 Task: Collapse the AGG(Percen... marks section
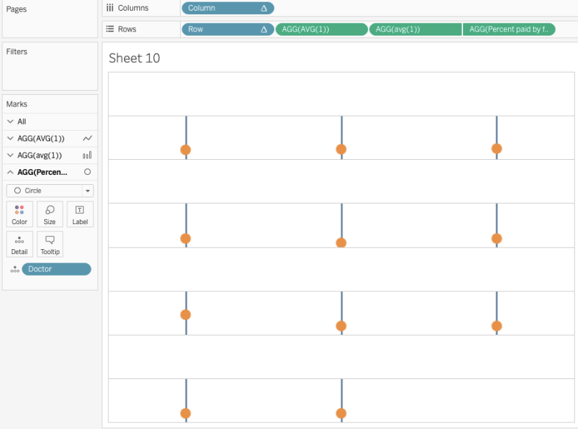tap(11, 172)
